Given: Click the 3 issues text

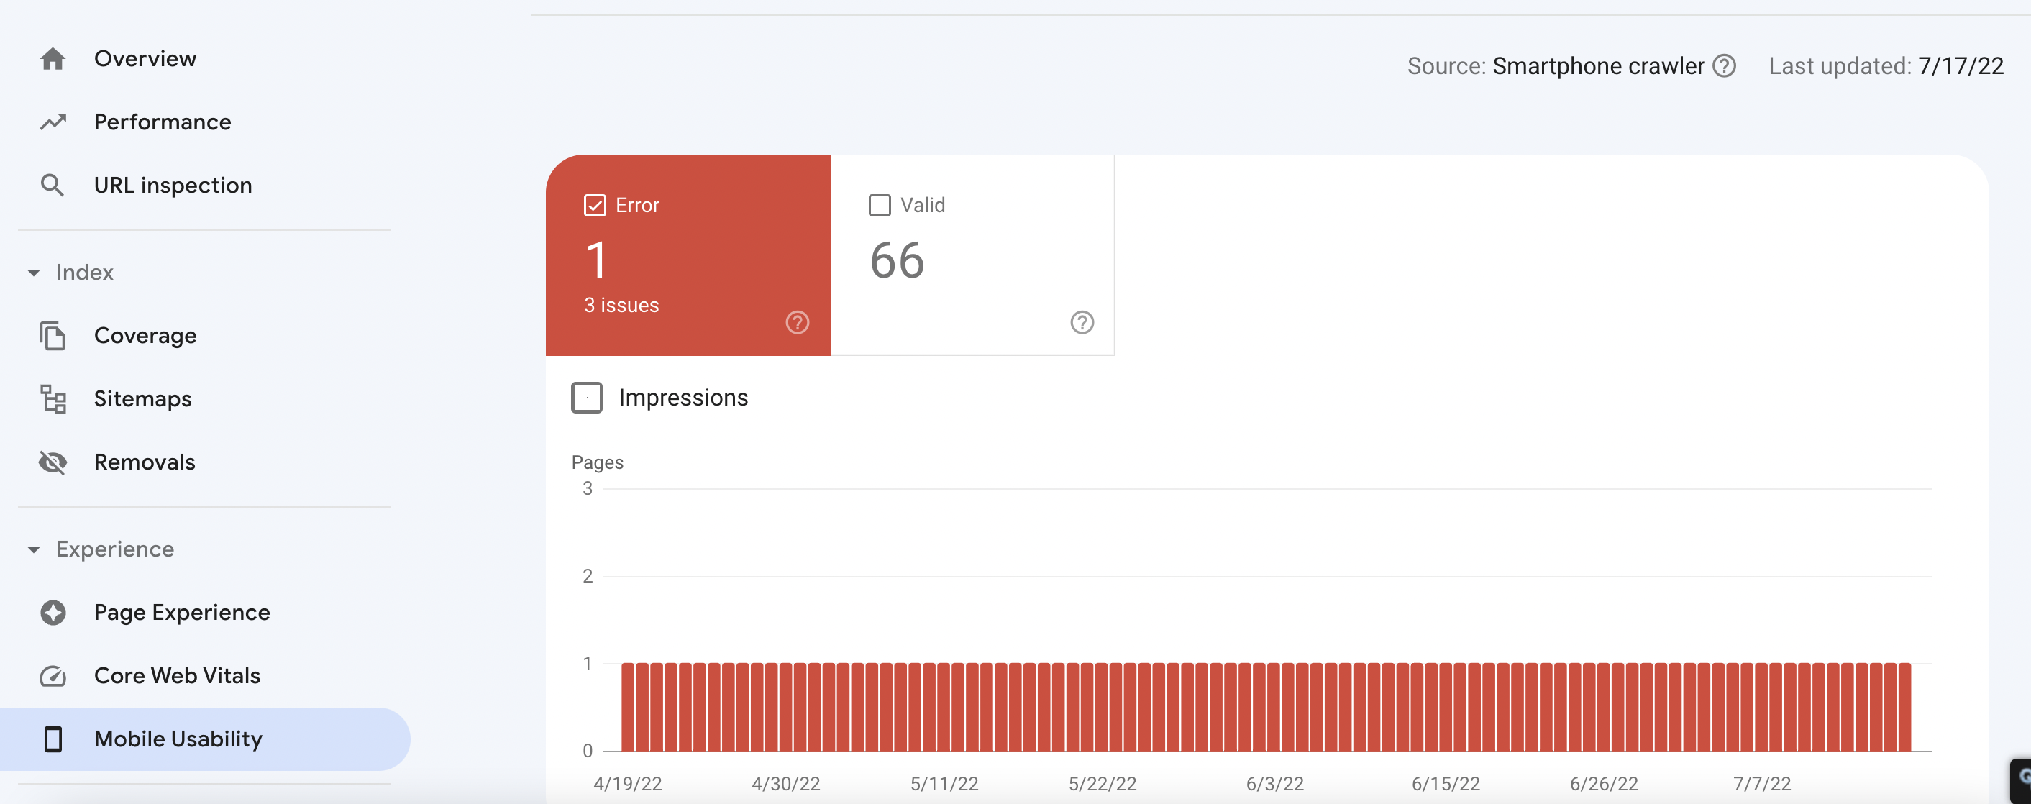Looking at the screenshot, I should pyautogui.click(x=621, y=306).
